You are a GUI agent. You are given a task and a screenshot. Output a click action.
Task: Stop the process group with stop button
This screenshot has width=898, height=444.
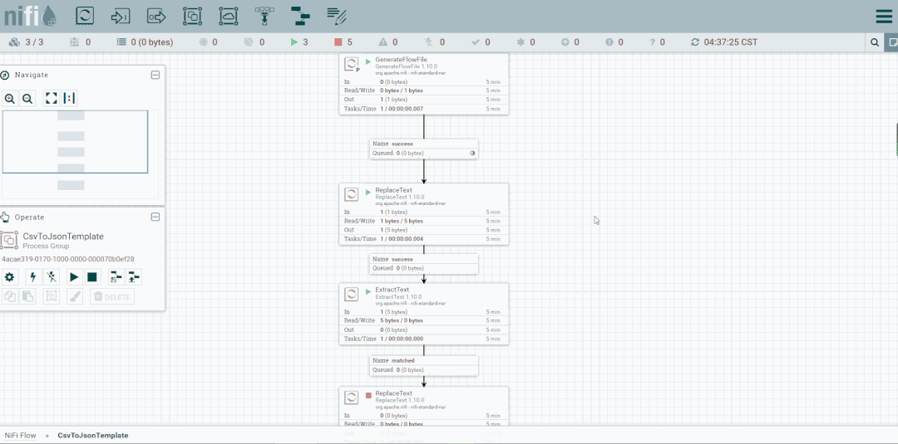click(x=91, y=278)
